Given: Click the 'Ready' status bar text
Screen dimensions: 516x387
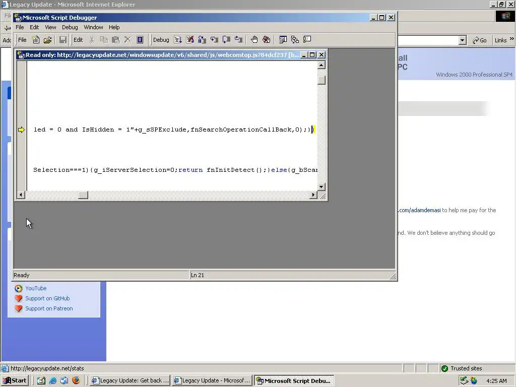Looking at the screenshot, I should tap(21, 275).
